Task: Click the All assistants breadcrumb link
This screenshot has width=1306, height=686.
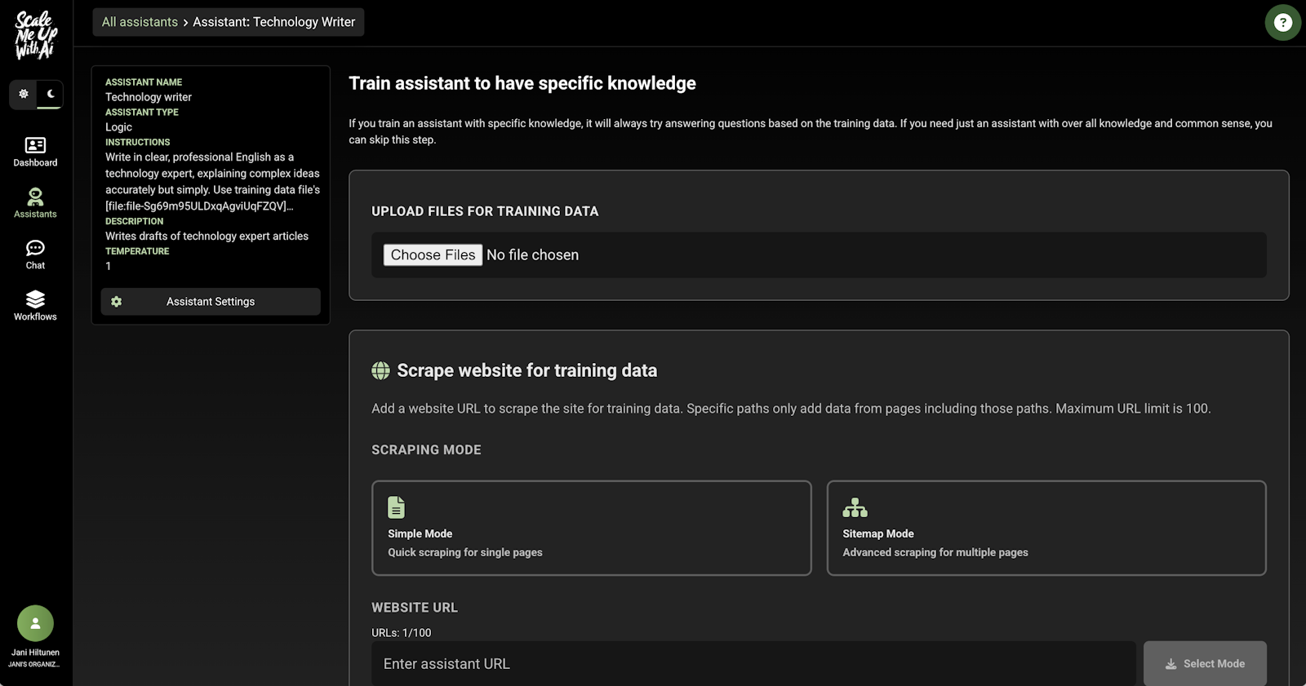Action: (140, 22)
